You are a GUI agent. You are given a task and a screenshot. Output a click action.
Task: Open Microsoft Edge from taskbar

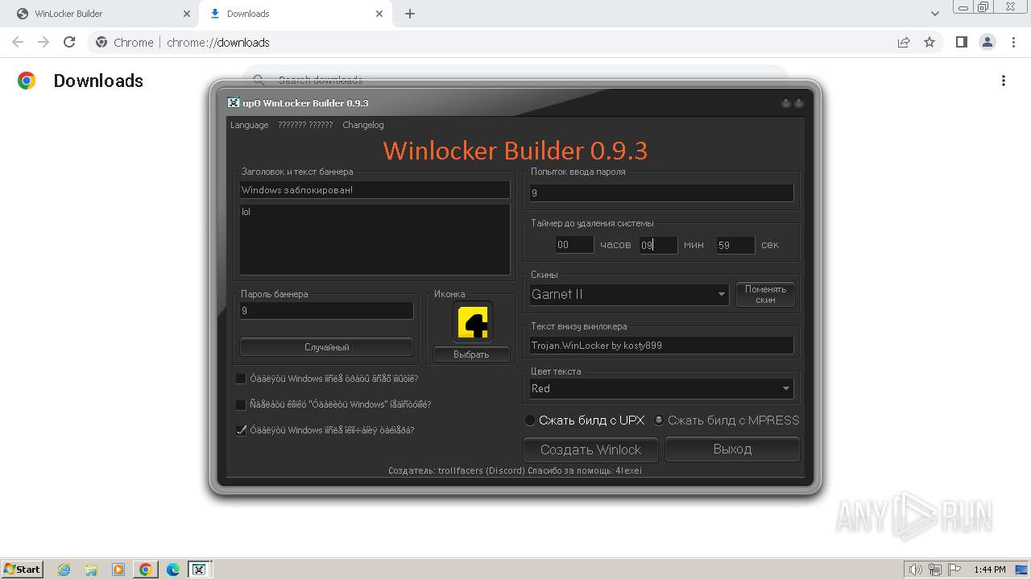(x=173, y=570)
